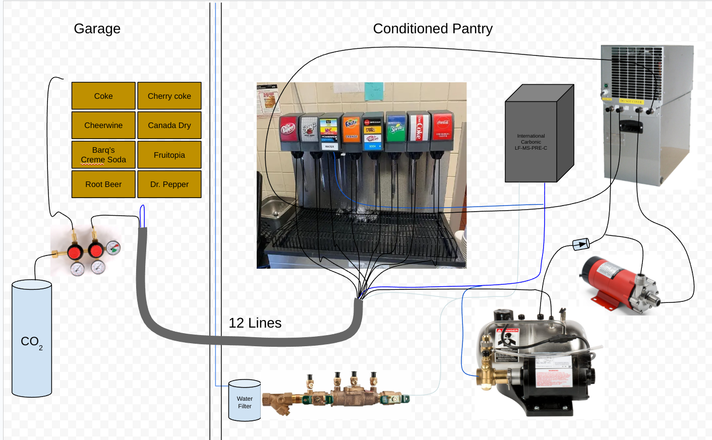Select the Cheerwine syrup box
Image resolution: width=712 pixels, height=440 pixels.
(x=103, y=125)
